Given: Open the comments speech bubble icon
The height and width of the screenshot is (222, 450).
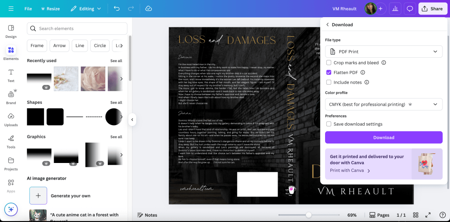Looking at the screenshot, I should point(410,8).
